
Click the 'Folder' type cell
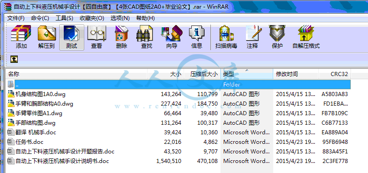pyautogui.click(x=232, y=85)
